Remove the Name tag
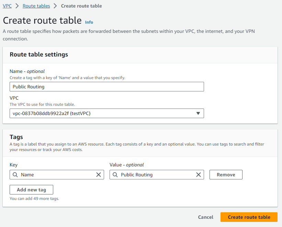The image size is (282, 227). (226, 175)
